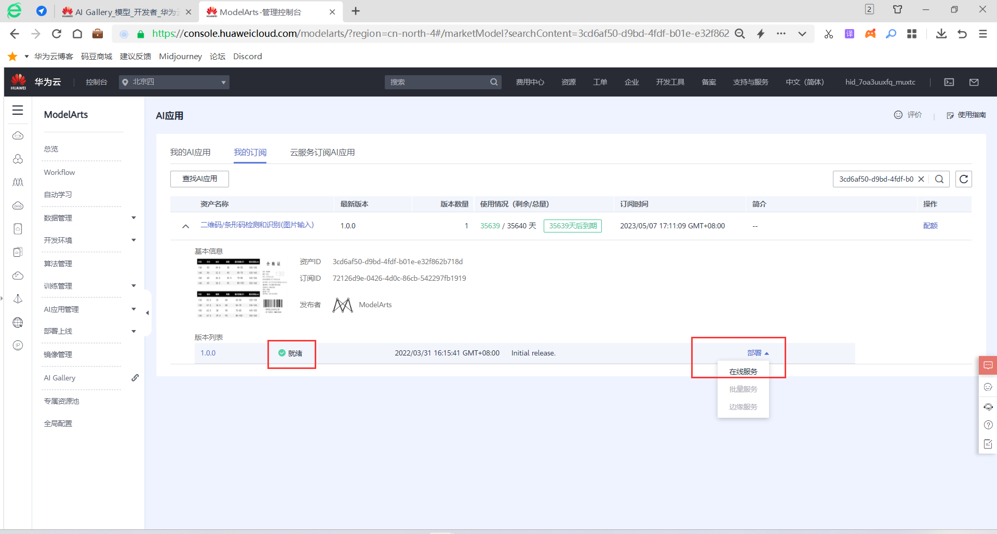Open the hid_7oa3uuxfq_muxtc account menu
The image size is (997, 534).
880,82
